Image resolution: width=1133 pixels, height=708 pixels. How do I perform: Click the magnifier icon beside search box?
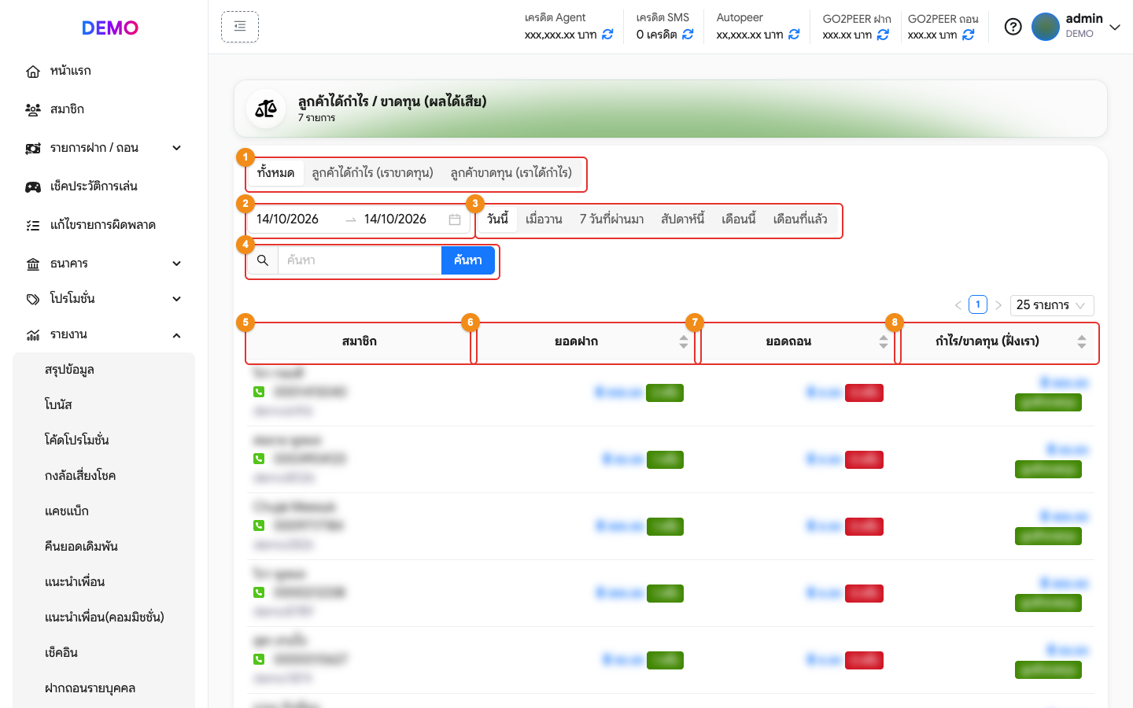pos(263,260)
